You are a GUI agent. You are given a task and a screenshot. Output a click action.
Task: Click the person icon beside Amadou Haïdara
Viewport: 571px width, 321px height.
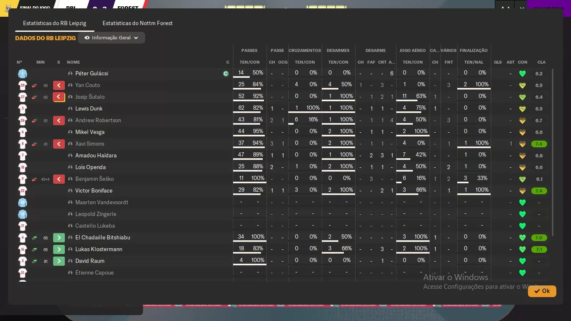[70, 156]
